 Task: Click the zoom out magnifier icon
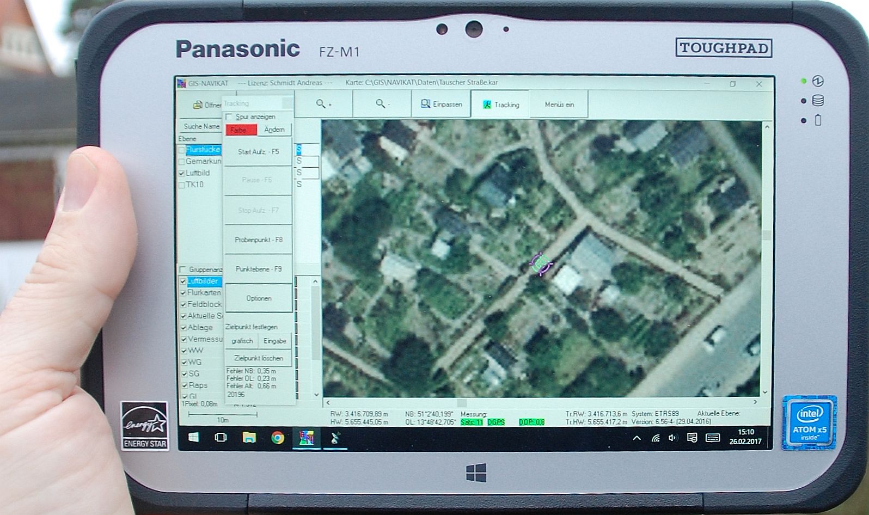(x=382, y=103)
